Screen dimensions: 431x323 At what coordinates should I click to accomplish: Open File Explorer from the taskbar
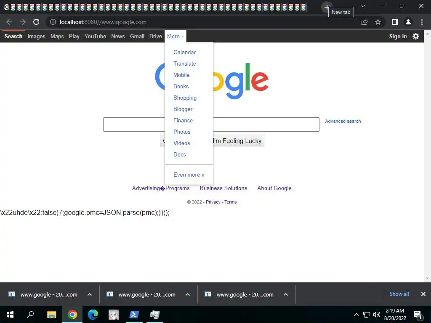coord(51,315)
